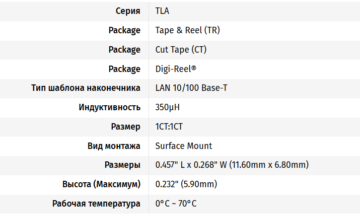
Task: Click the "Размеры" row label
Action: tap(122, 165)
